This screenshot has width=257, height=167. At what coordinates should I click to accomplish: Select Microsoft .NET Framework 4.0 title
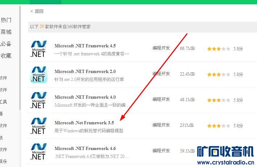click(85, 97)
